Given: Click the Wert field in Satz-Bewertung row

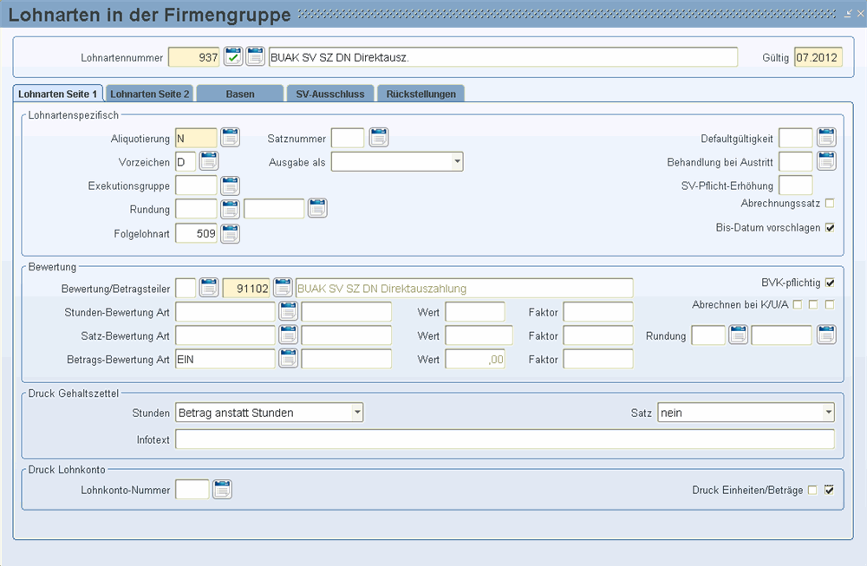Looking at the screenshot, I should point(479,335).
